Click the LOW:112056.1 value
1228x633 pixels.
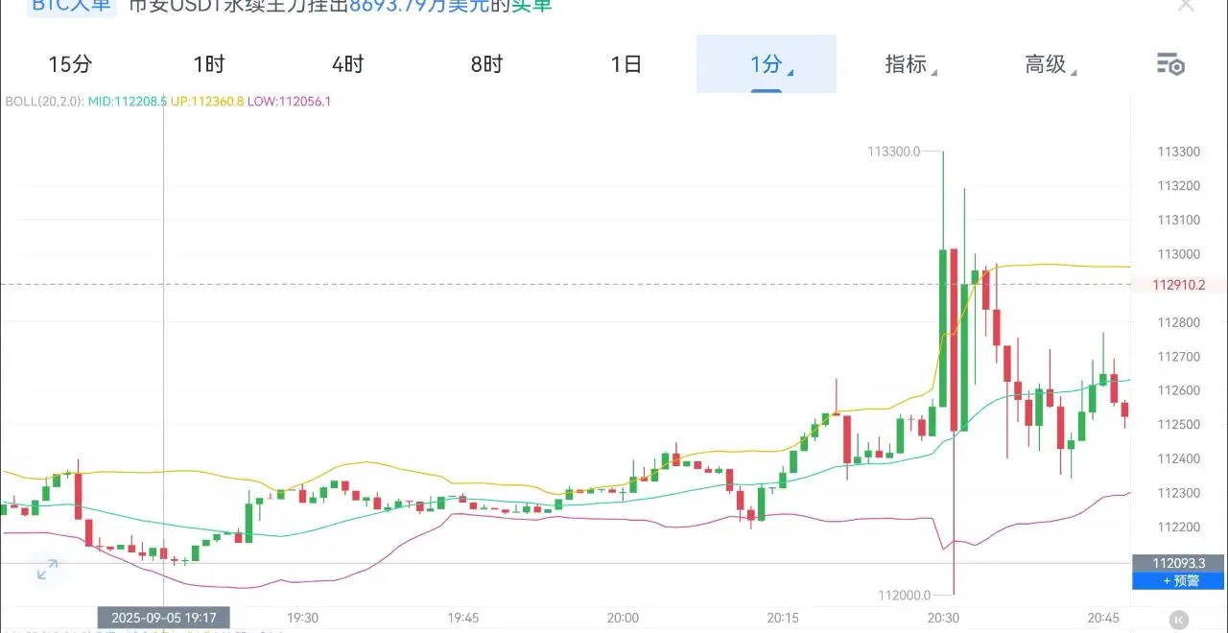(x=289, y=101)
